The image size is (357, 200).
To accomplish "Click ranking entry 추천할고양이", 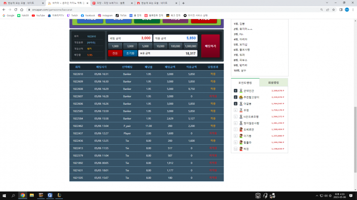I will click(251, 97).
